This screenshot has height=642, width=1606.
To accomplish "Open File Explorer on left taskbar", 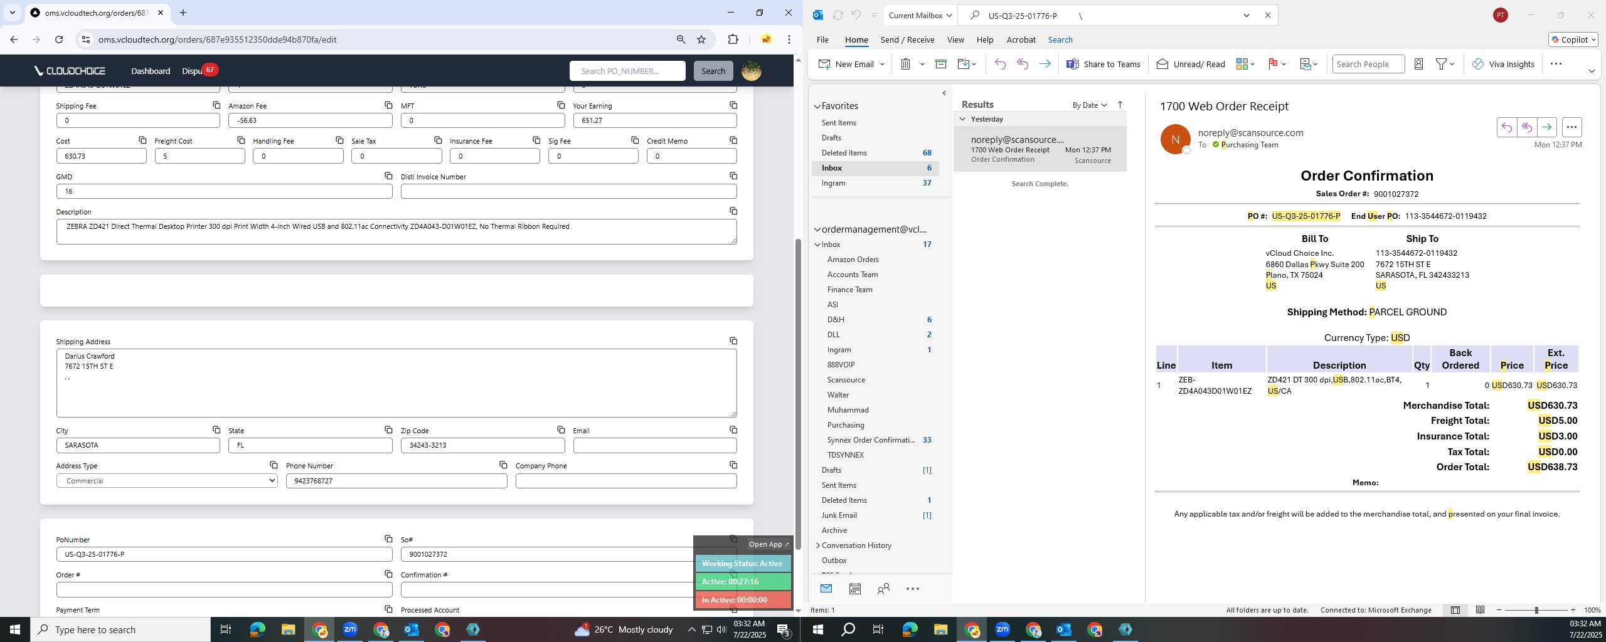I will pos(288,629).
